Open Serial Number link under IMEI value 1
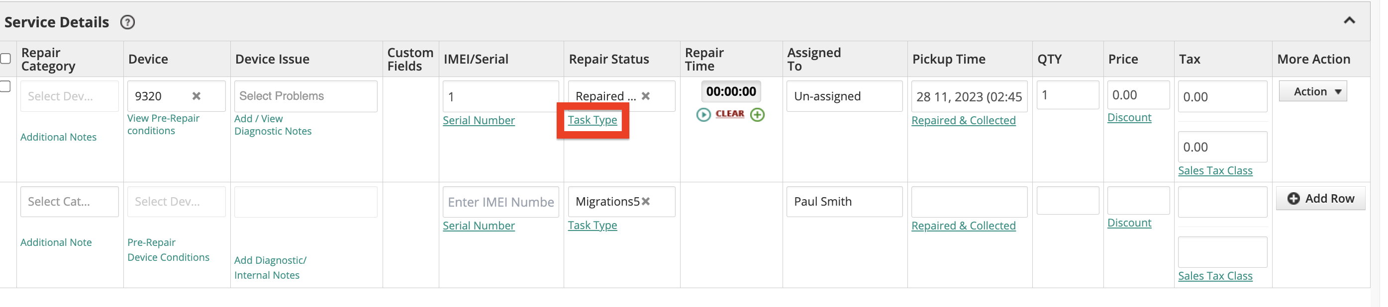This screenshot has height=307, width=1388. click(x=479, y=120)
